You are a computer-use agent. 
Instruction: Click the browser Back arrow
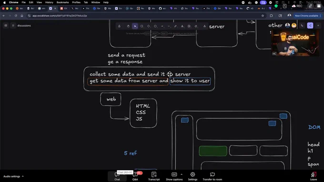coord(4,16)
